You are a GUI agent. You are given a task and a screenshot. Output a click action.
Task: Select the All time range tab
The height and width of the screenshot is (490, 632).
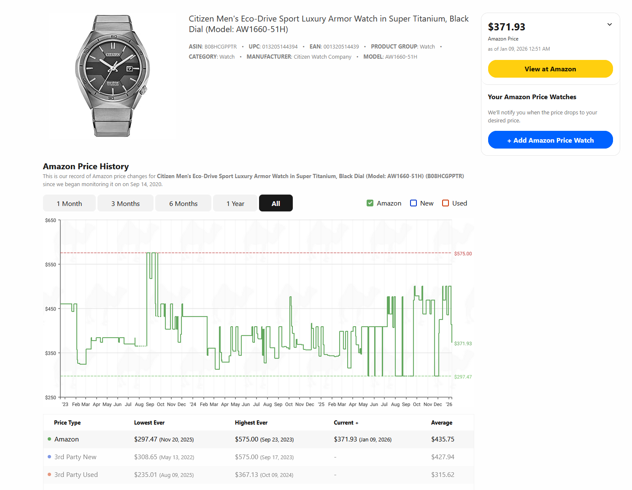pyautogui.click(x=275, y=203)
